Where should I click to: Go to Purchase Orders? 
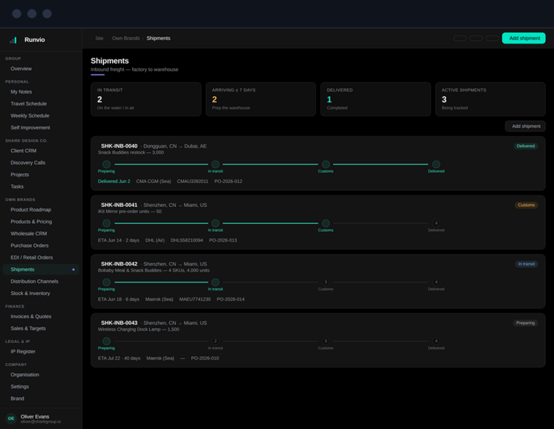30,245
